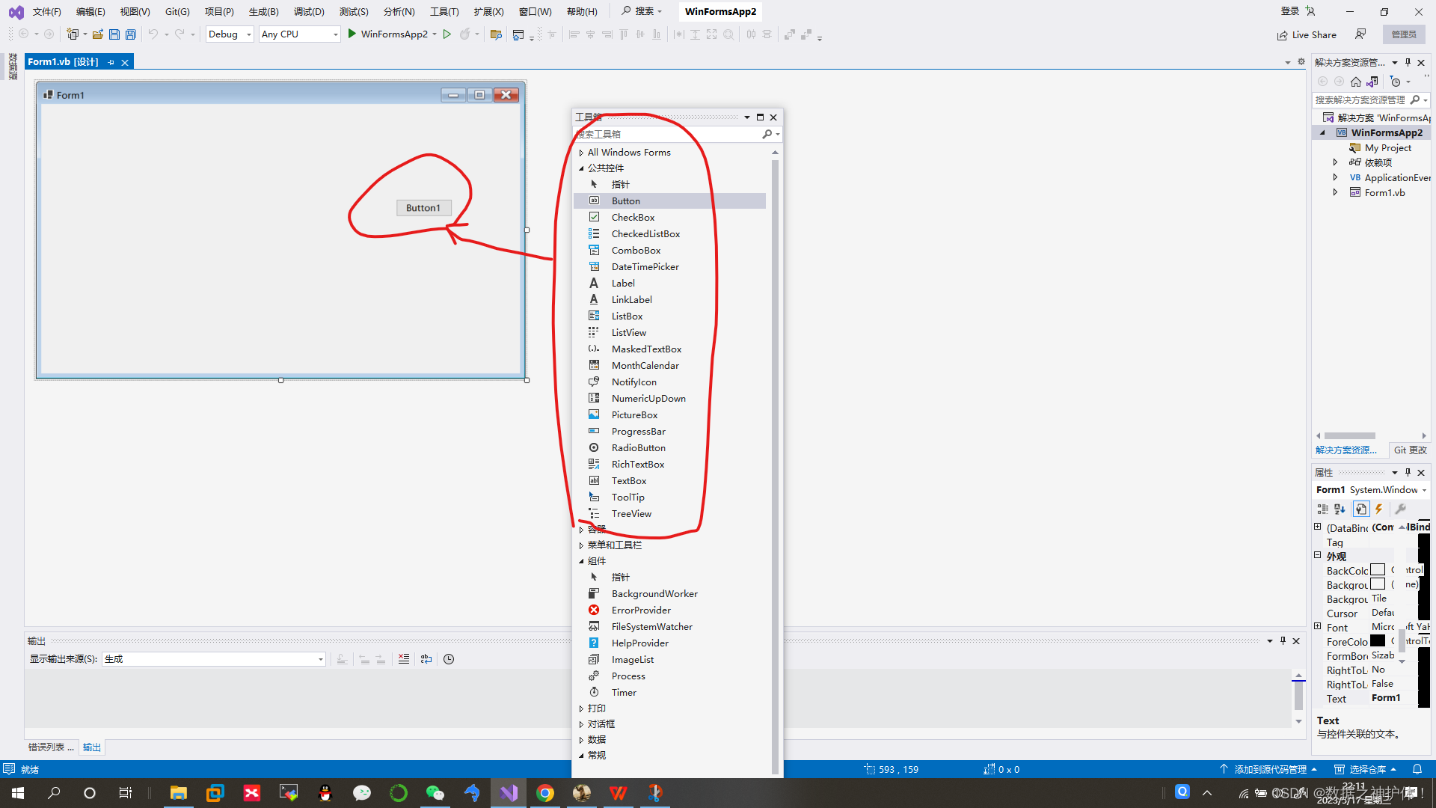Clear all output with the toolbar icon
This screenshot has height=808, width=1436.
point(404,659)
